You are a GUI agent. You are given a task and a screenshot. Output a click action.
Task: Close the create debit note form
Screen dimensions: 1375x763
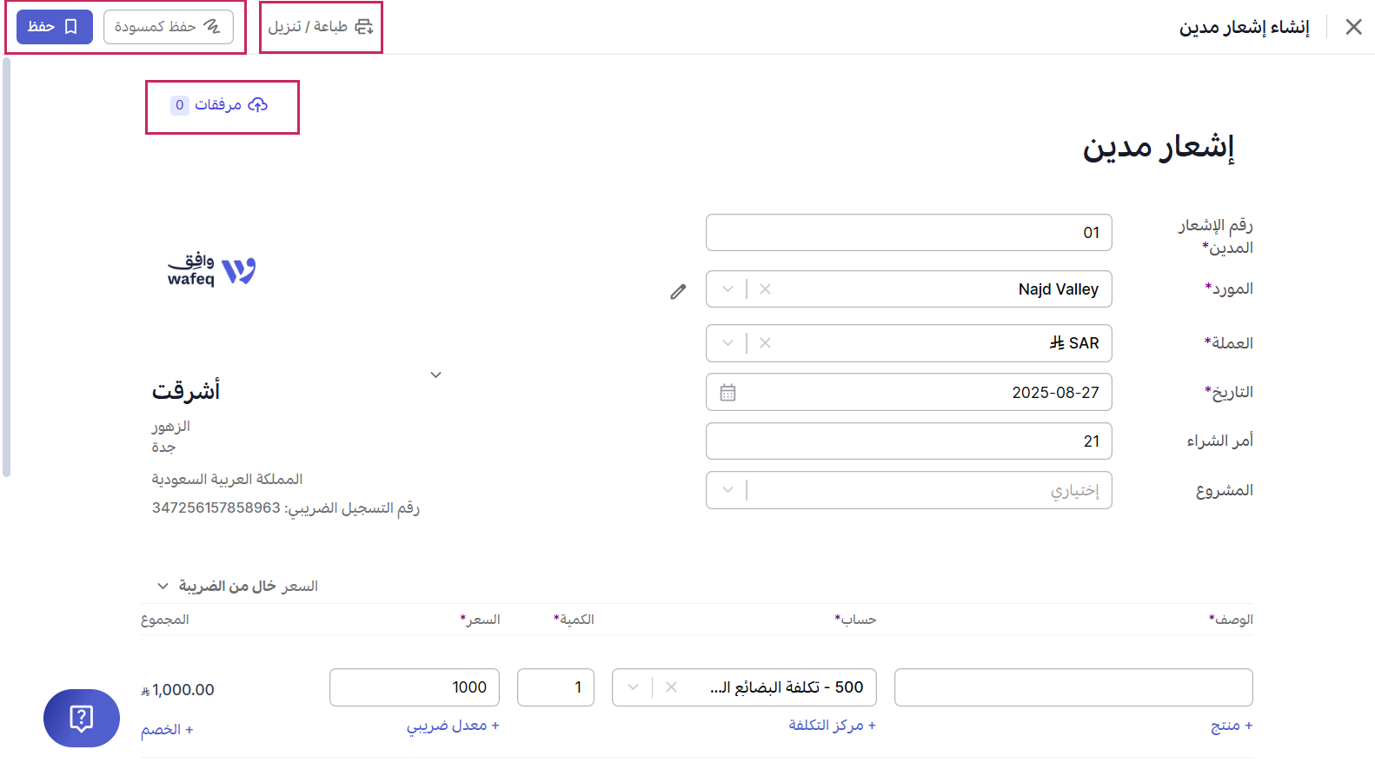[x=1353, y=27]
